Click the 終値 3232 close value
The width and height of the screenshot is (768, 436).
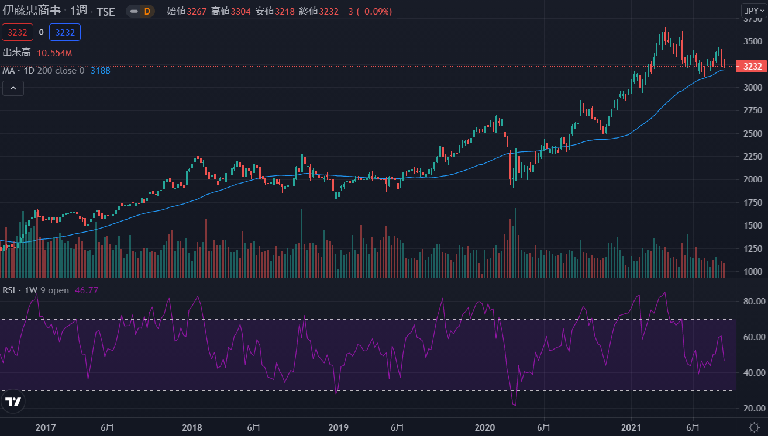(320, 11)
